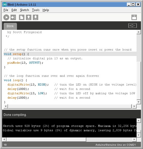Open the tab options arrow button
Image resolution: width=143 pixels, height=149 pixels.
point(132,26)
